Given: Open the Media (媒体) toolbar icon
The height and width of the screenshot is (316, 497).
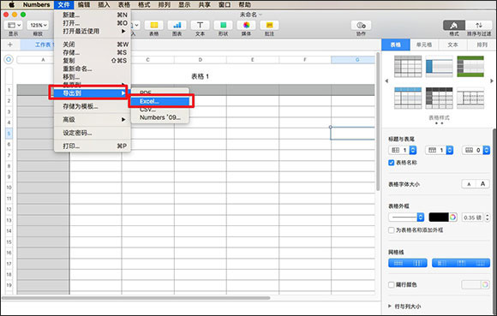Looking at the screenshot, I should (246, 26).
